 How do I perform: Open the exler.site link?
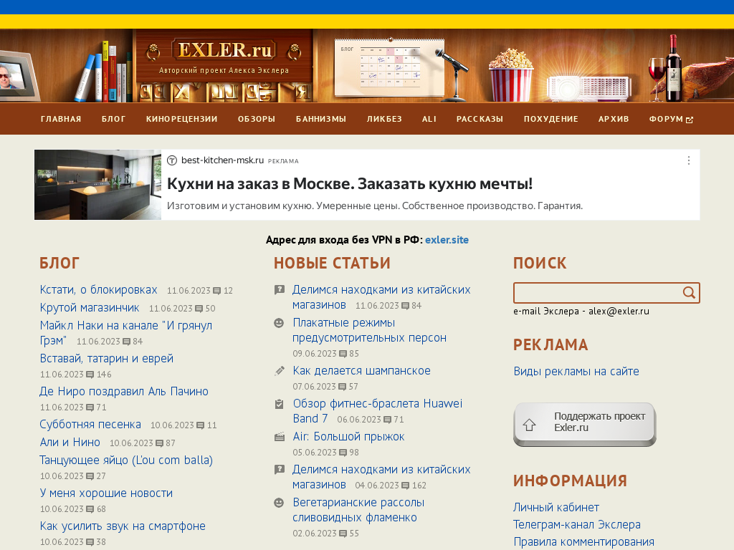[x=447, y=240]
